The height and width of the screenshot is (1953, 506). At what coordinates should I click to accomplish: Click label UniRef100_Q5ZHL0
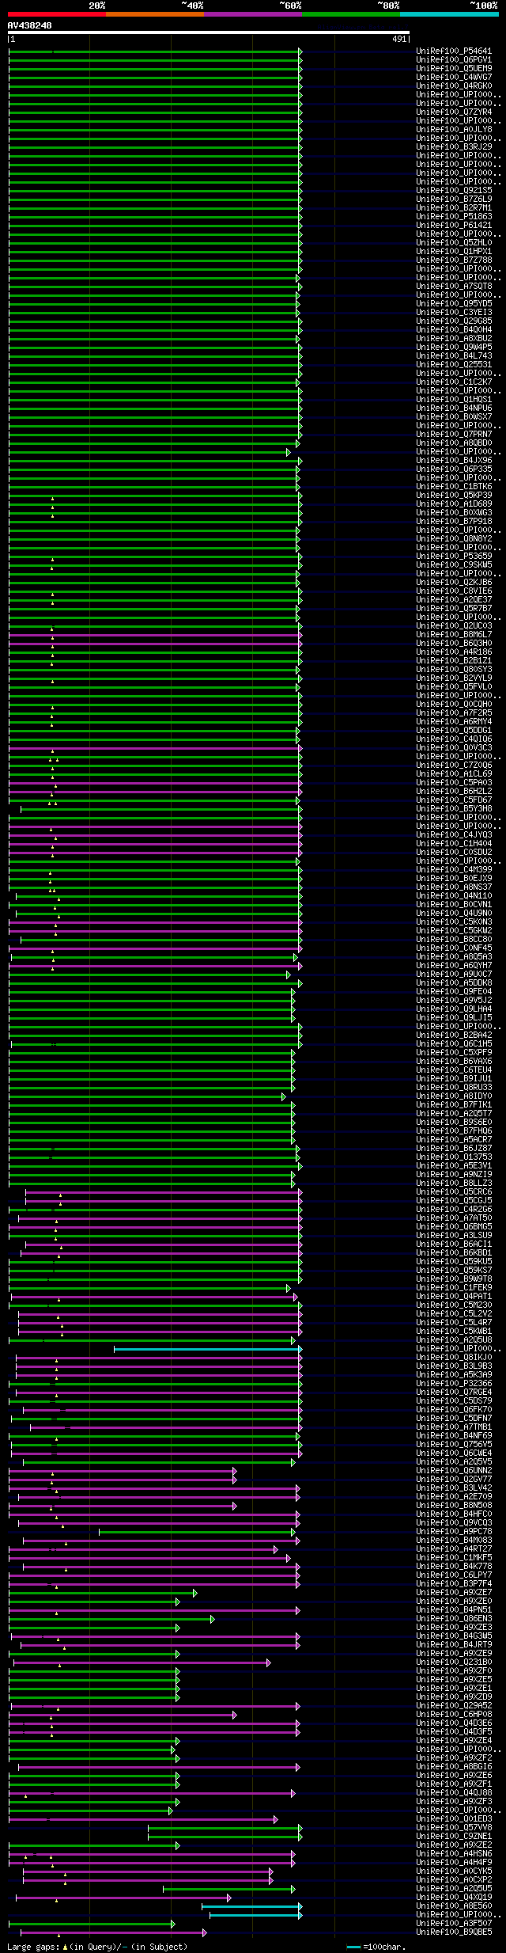454,242
